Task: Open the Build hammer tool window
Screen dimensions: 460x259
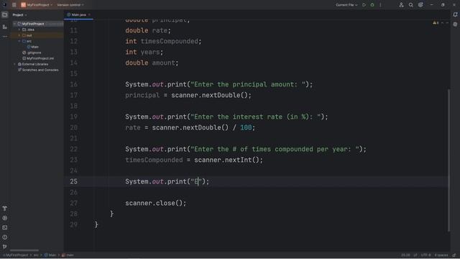Action: 5,208
